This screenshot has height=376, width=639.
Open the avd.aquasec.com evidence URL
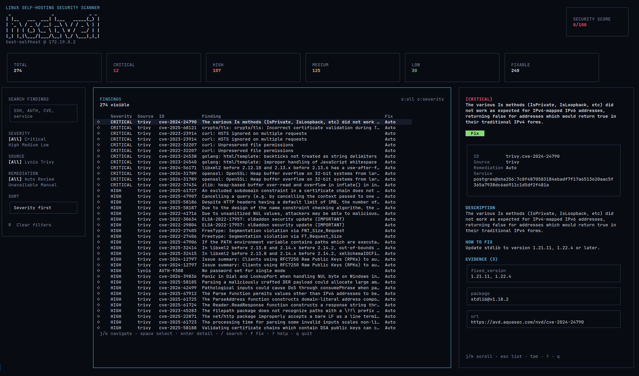point(527,322)
